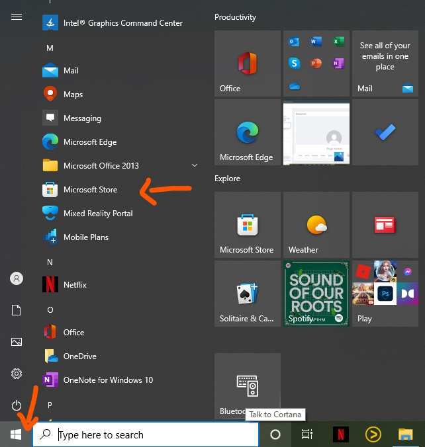Open the red News tile
This screenshot has width=425, height=447.
click(385, 225)
